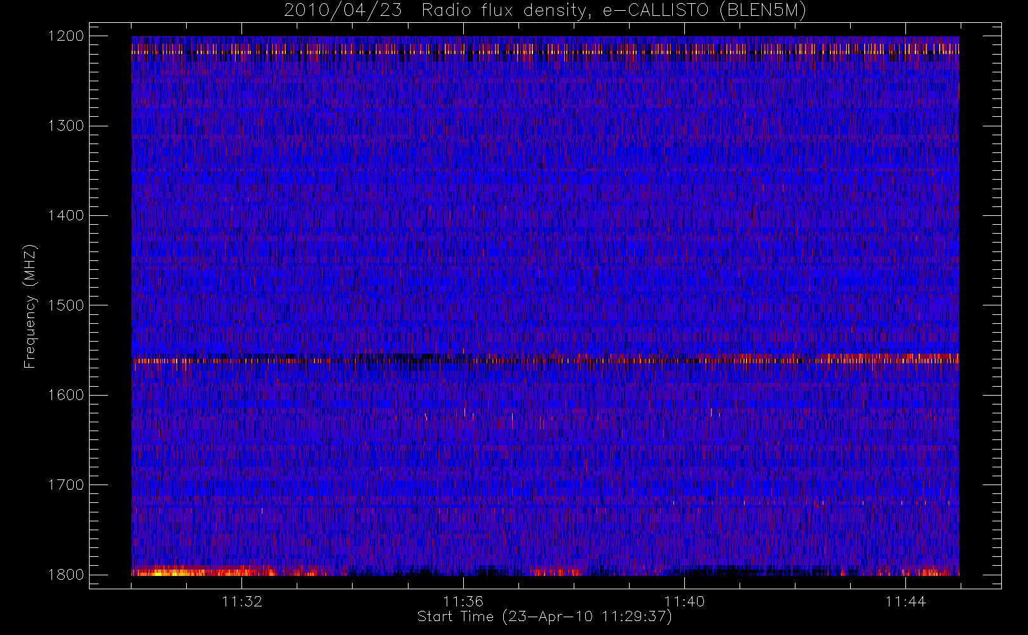Screen dimensions: 1028x635
Task: Click the 1600 frequency tick label
Action: 66,395
